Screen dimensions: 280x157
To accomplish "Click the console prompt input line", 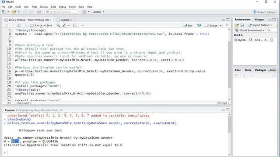I will (116, 153).
